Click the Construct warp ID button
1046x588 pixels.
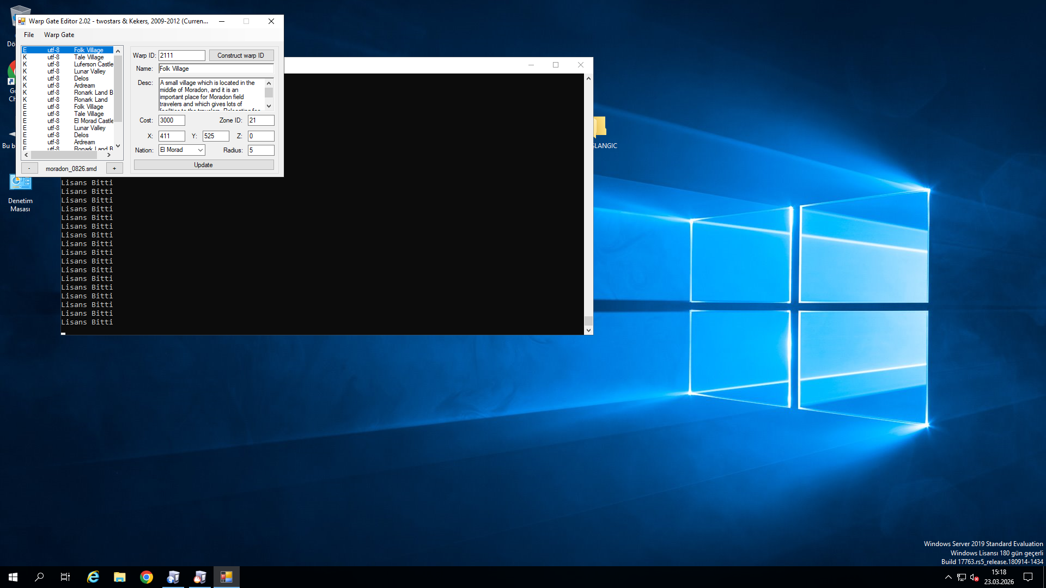[x=241, y=56]
